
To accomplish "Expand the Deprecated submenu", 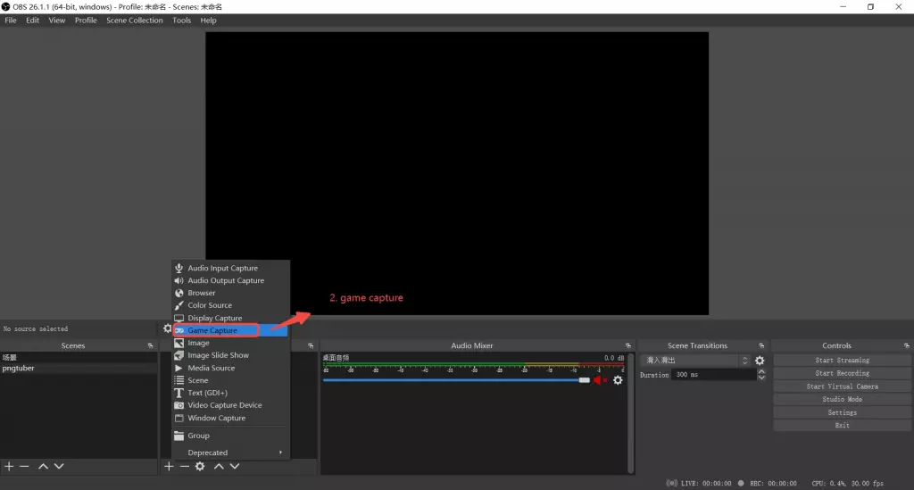I will pos(230,453).
